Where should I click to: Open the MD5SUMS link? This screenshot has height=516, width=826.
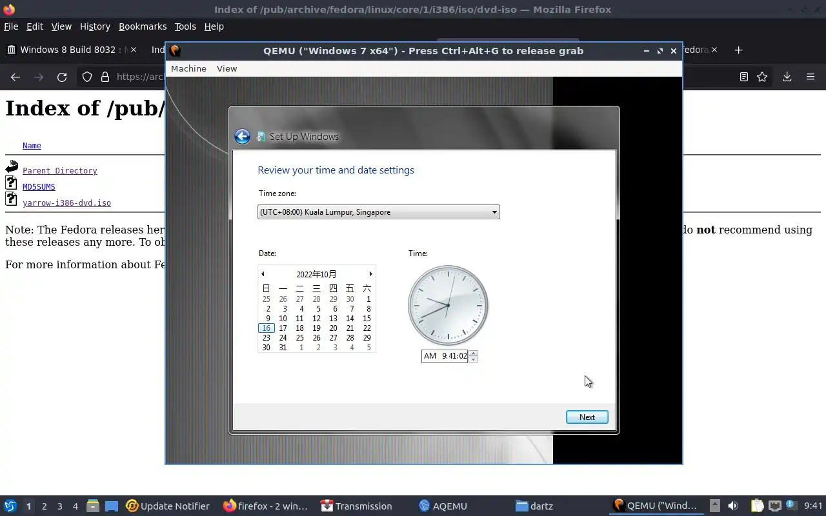[39, 187]
